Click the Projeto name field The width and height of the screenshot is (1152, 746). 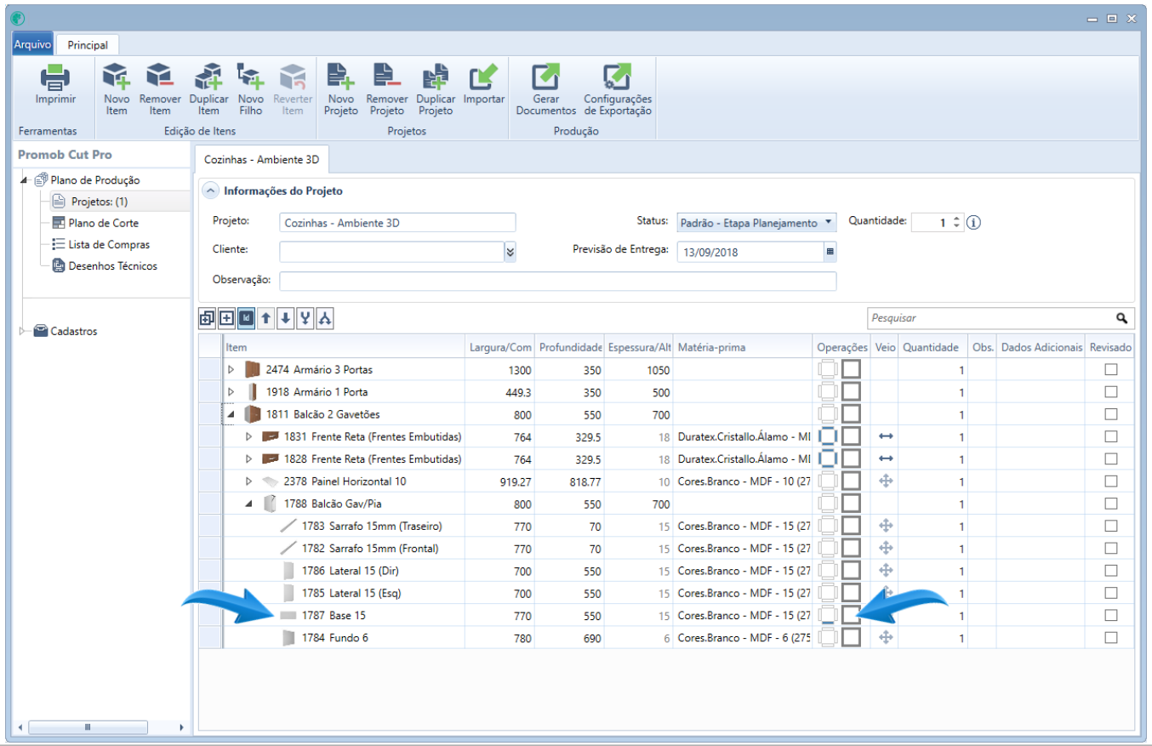(x=397, y=223)
